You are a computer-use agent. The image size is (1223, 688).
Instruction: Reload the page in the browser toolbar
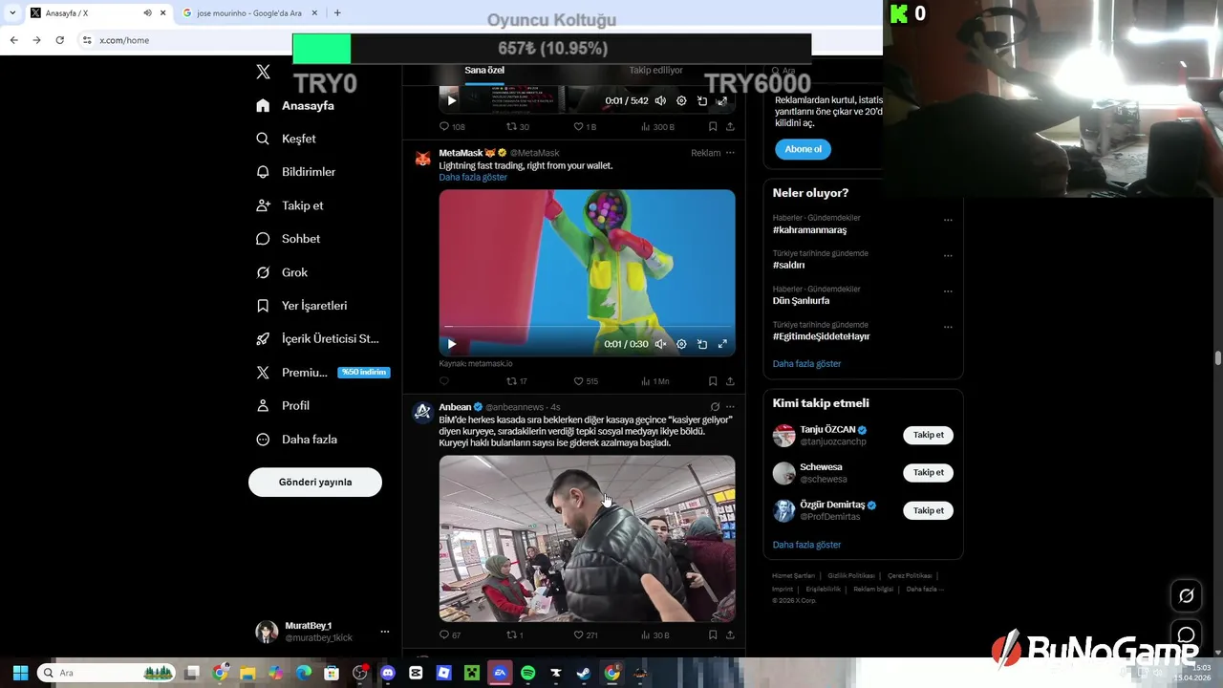pos(59,40)
